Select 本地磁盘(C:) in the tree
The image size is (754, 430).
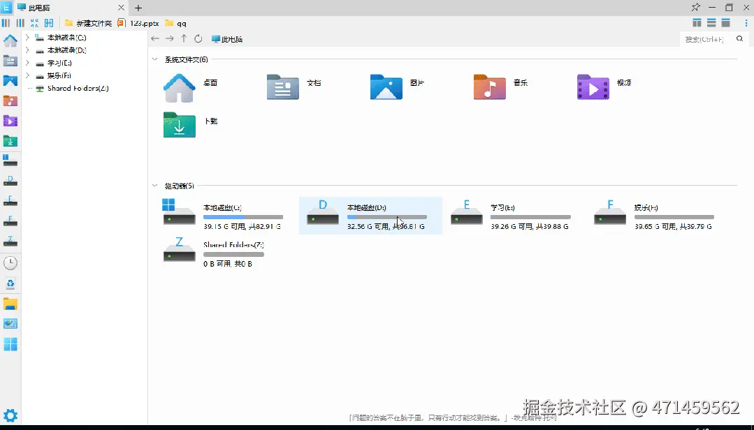tap(66, 38)
